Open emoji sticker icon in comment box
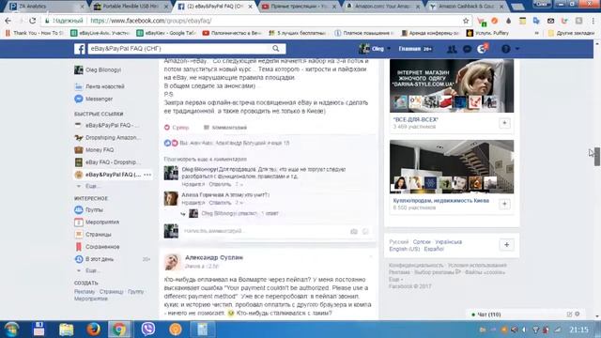Viewport: 601px width, 338px height. point(365,232)
